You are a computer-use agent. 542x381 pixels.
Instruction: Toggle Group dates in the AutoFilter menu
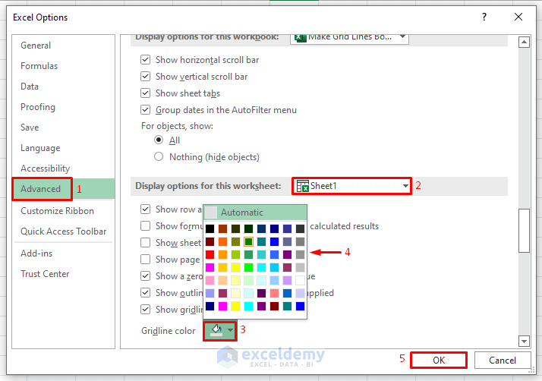[145, 110]
